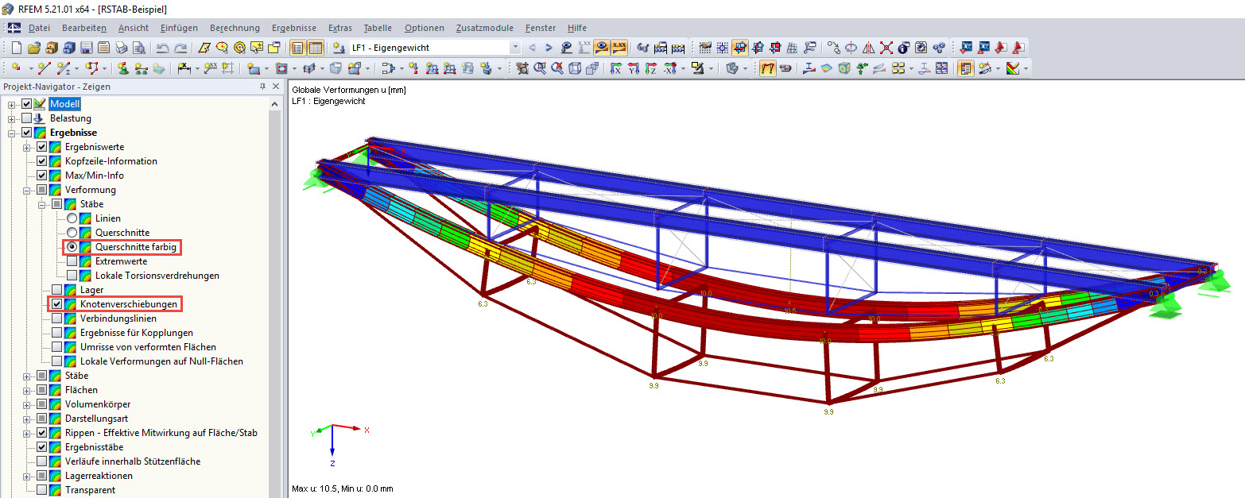
Task: Toggle the show results display icon
Action: tap(603, 48)
